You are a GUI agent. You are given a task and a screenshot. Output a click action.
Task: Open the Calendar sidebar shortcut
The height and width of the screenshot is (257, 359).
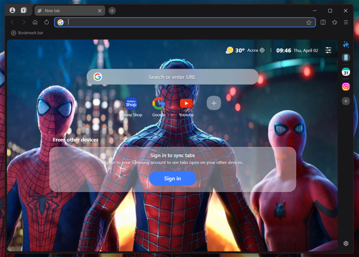coord(346,72)
